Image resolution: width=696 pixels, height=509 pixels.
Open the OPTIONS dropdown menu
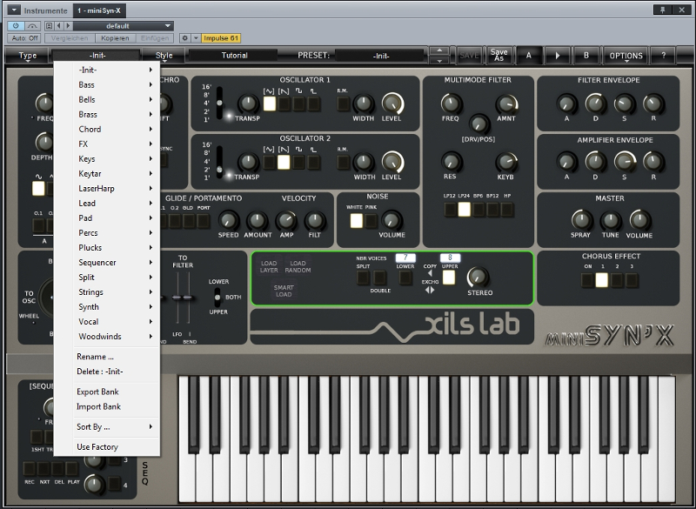626,56
